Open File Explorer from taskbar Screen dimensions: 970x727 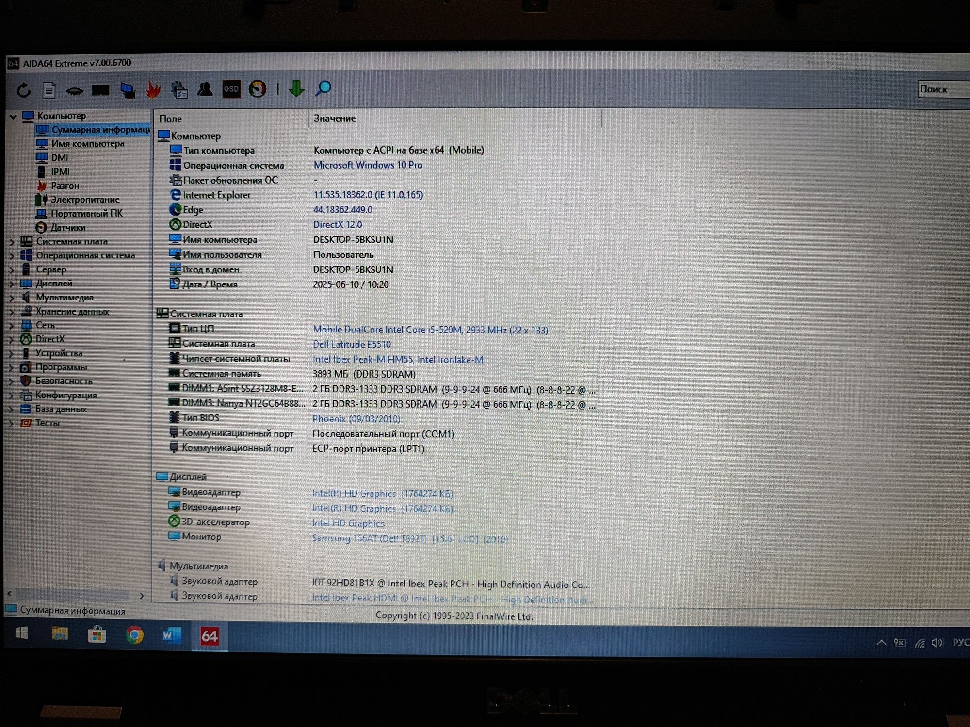[x=60, y=634]
